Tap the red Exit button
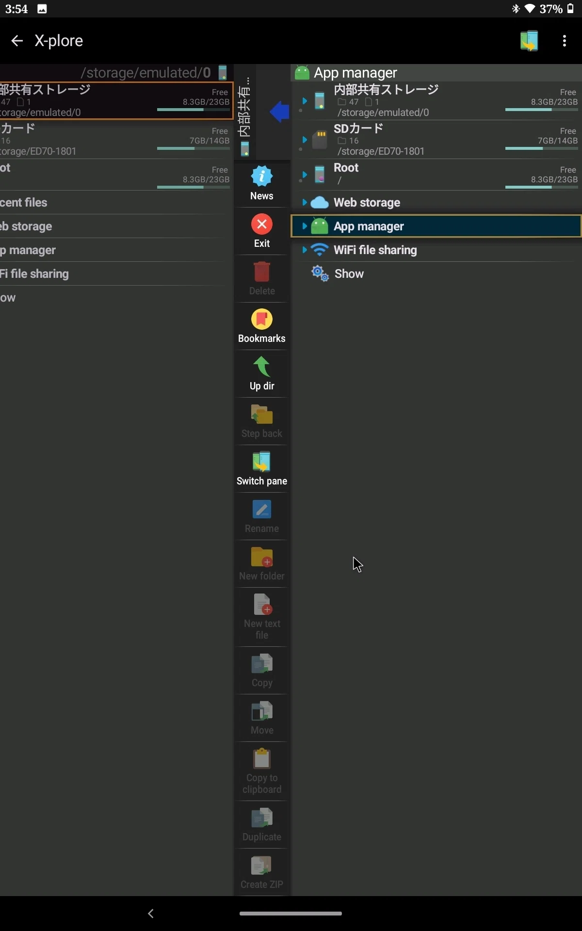Image resolution: width=582 pixels, height=931 pixels. click(262, 231)
